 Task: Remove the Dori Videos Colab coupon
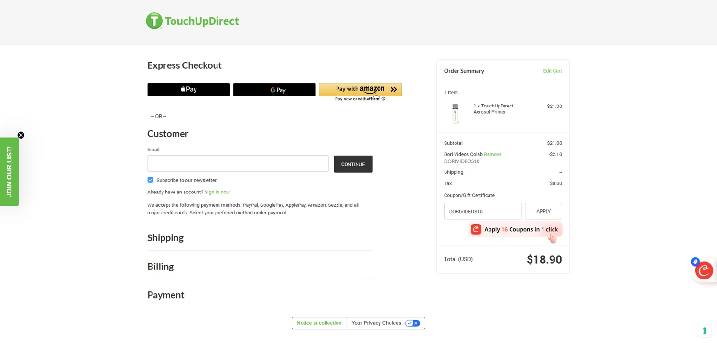[x=492, y=154]
